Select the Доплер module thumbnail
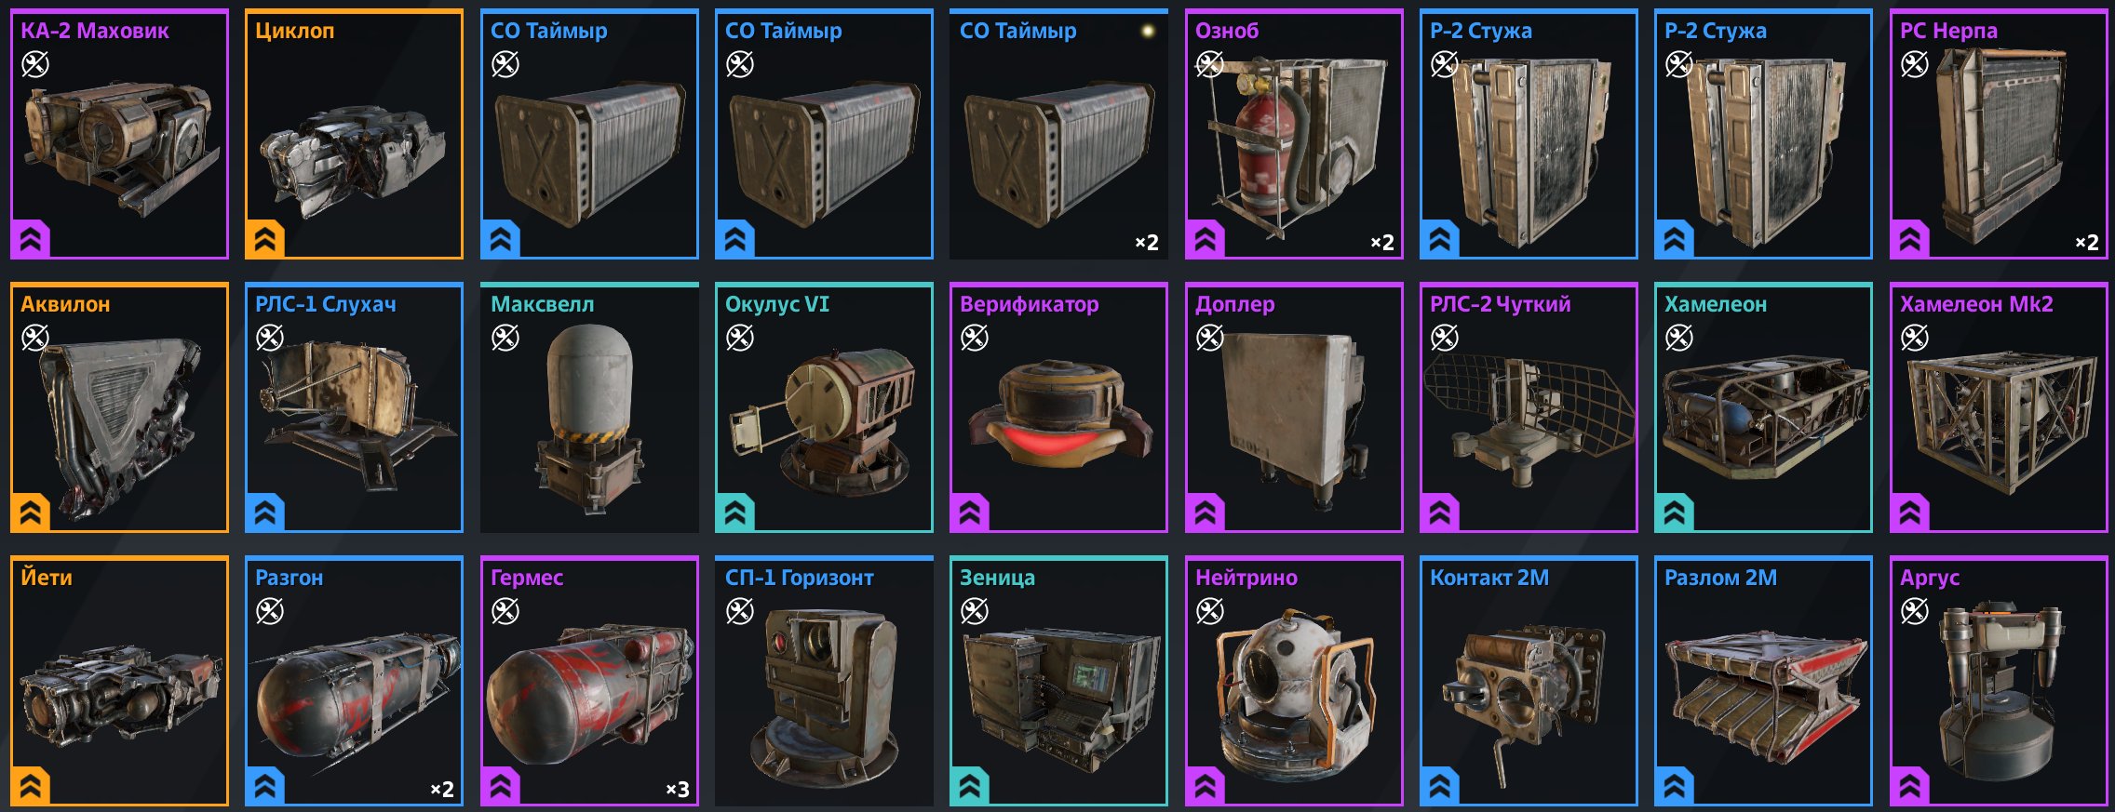The height and width of the screenshot is (812, 2115). point(1294,407)
